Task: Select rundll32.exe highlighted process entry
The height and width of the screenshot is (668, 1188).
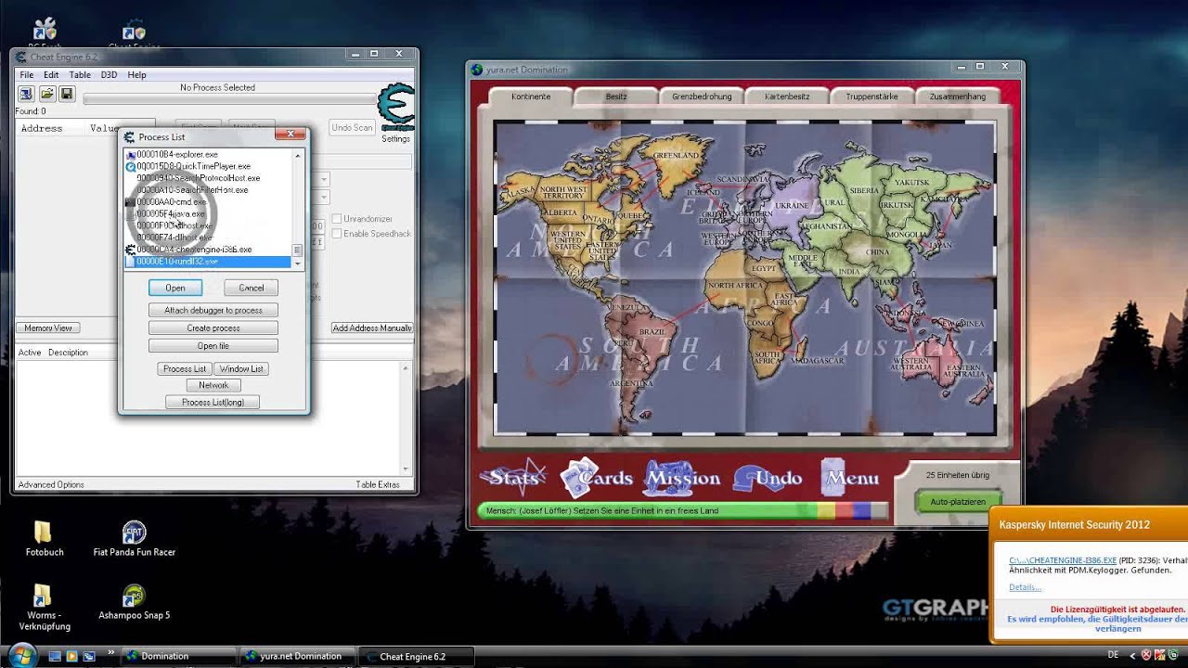Action: [208, 262]
